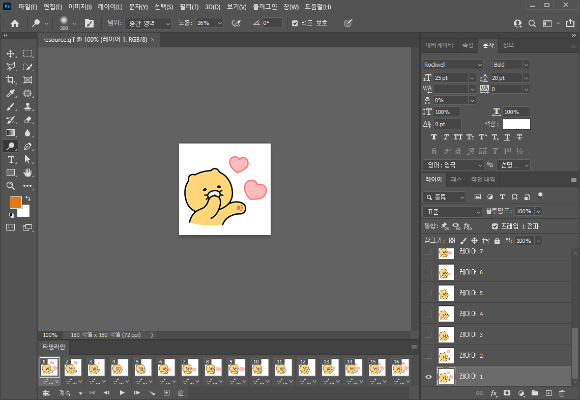Show 레이어 6 visibility box
The height and width of the screenshot is (400, 580).
pyautogui.click(x=428, y=272)
